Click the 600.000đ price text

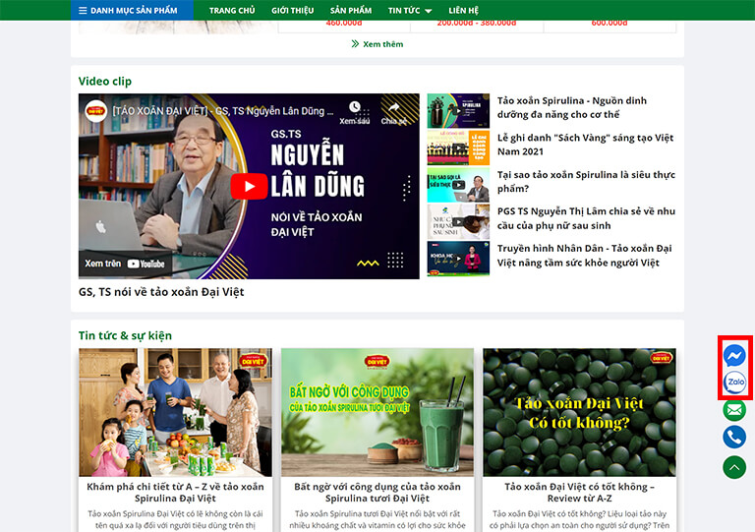point(610,24)
